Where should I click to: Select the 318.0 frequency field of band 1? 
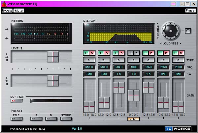[89, 67]
